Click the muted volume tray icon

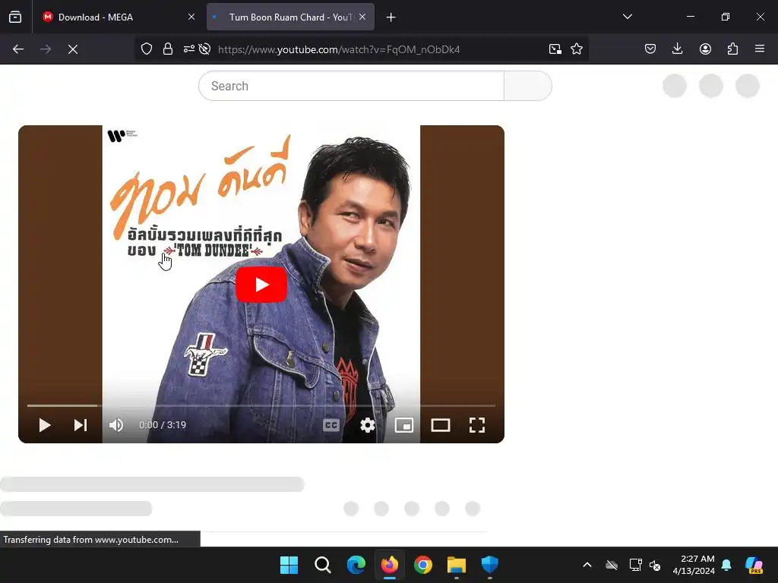pyautogui.click(x=655, y=565)
